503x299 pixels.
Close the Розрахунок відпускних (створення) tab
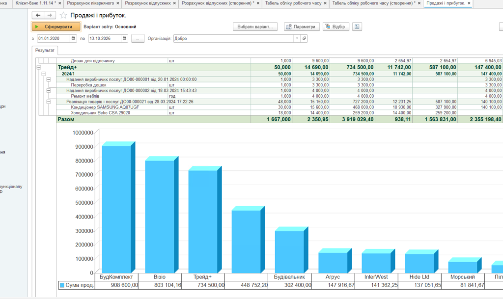click(x=258, y=3)
